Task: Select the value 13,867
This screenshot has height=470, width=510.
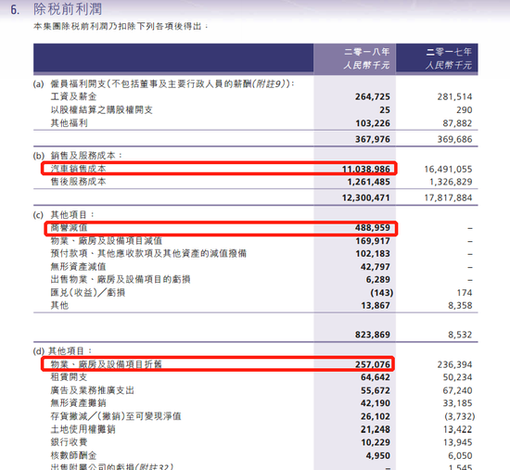Action: point(375,306)
